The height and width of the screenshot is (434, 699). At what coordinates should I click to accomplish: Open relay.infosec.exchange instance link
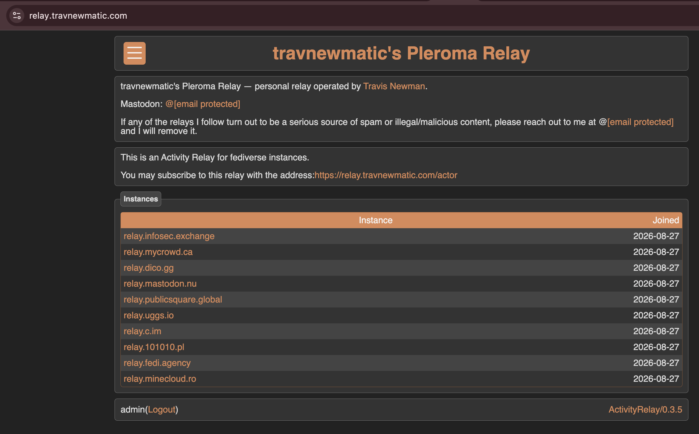[169, 236]
